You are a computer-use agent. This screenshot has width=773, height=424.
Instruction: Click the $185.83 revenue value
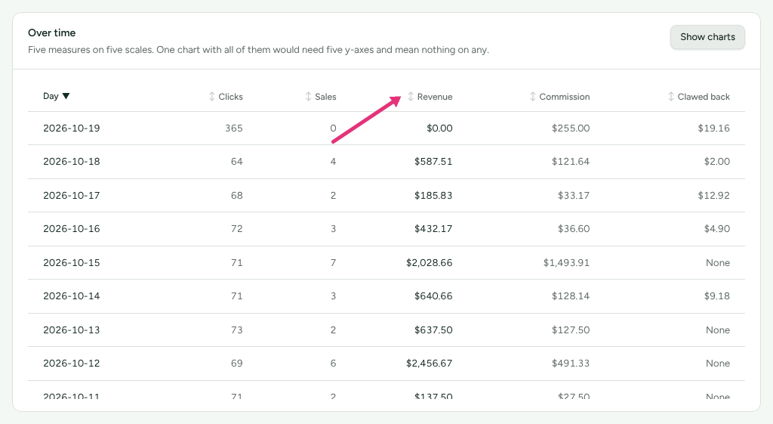tap(433, 196)
